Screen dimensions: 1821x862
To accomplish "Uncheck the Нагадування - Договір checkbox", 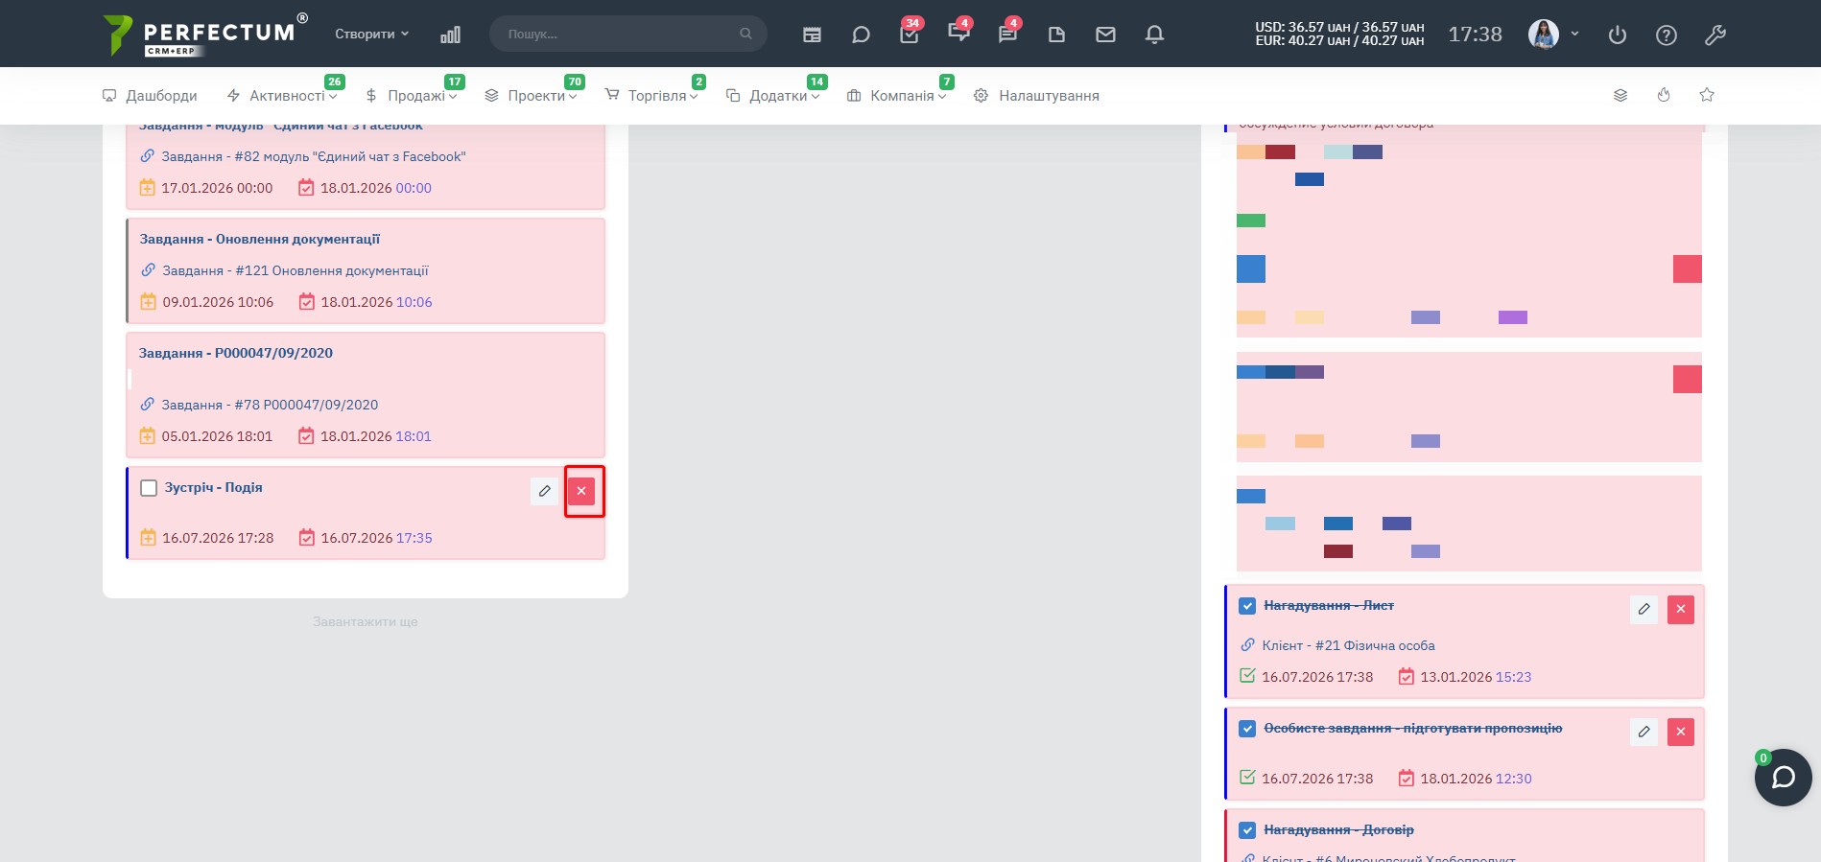I will (1247, 830).
